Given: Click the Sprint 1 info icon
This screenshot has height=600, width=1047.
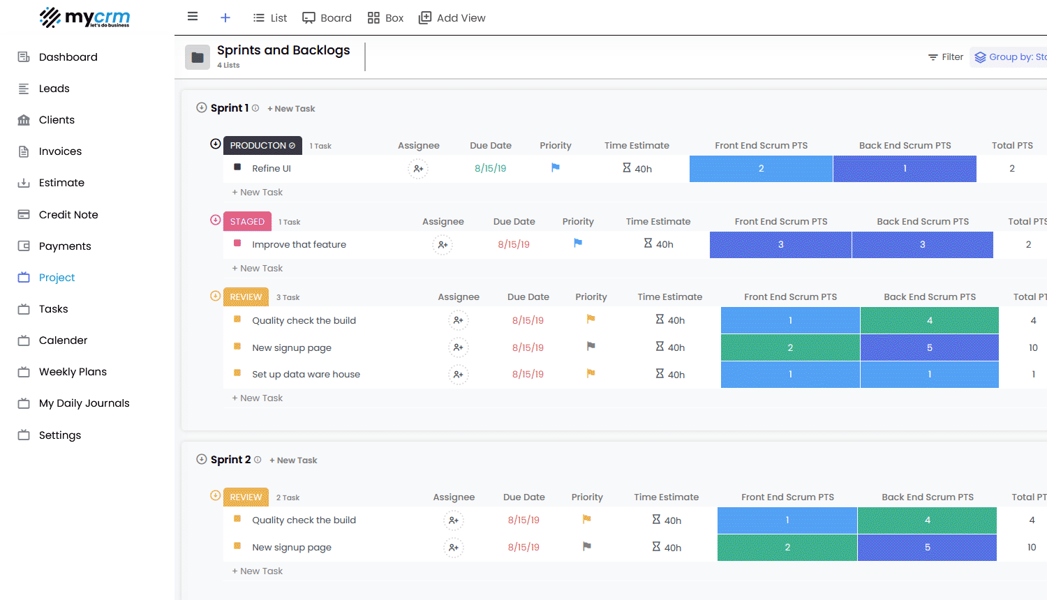Looking at the screenshot, I should tap(255, 108).
